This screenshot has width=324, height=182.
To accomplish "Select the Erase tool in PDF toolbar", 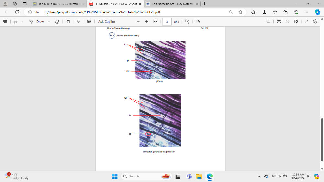I will coord(57,22).
